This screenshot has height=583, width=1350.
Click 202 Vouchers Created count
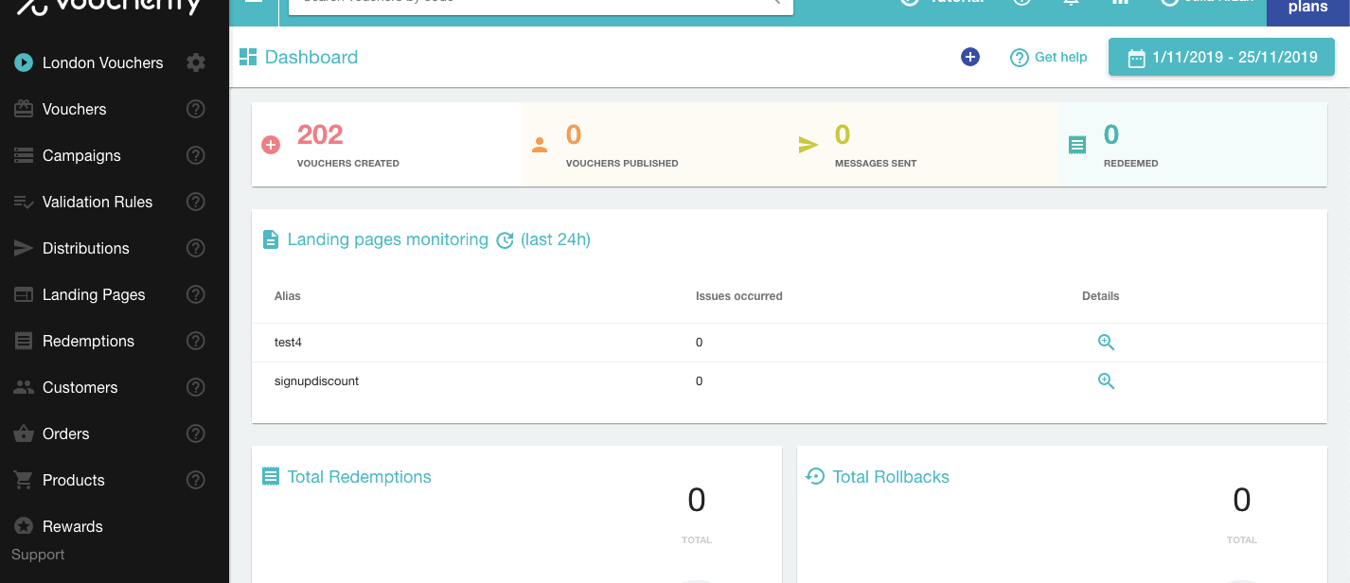320,134
